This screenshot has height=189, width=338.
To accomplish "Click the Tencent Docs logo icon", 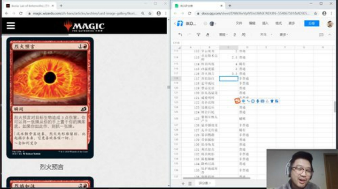I will click(x=180, y=23).
